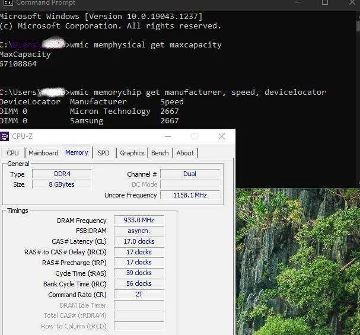Close the Command Prompt window
The width and height of the screenshot is (360, 335).
coord(352,2)
